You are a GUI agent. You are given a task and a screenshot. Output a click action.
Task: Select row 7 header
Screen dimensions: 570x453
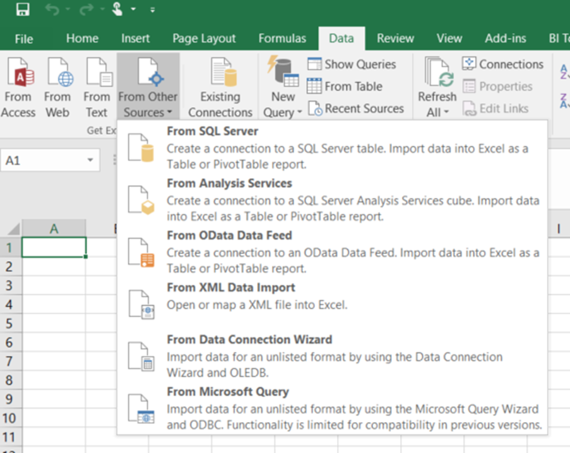(9, 361)
